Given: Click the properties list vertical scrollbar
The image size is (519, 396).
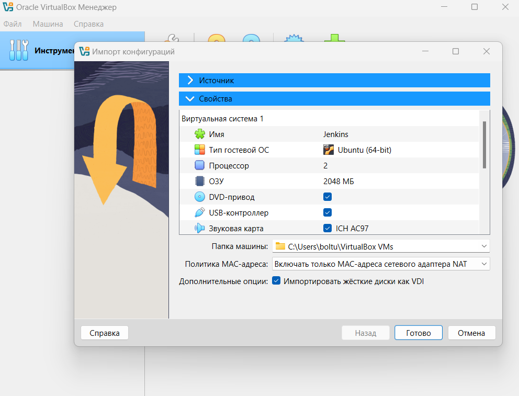Looking at the screenshot, I should (484, 145).
